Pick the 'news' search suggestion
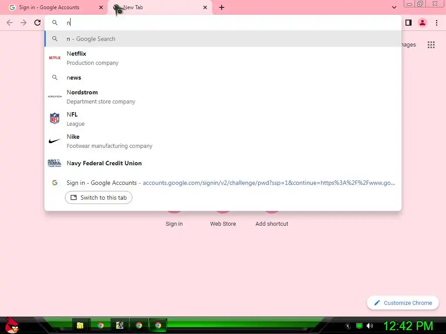Image resolution: width=446 pixels, height=334 pixels. coord(223,77)
